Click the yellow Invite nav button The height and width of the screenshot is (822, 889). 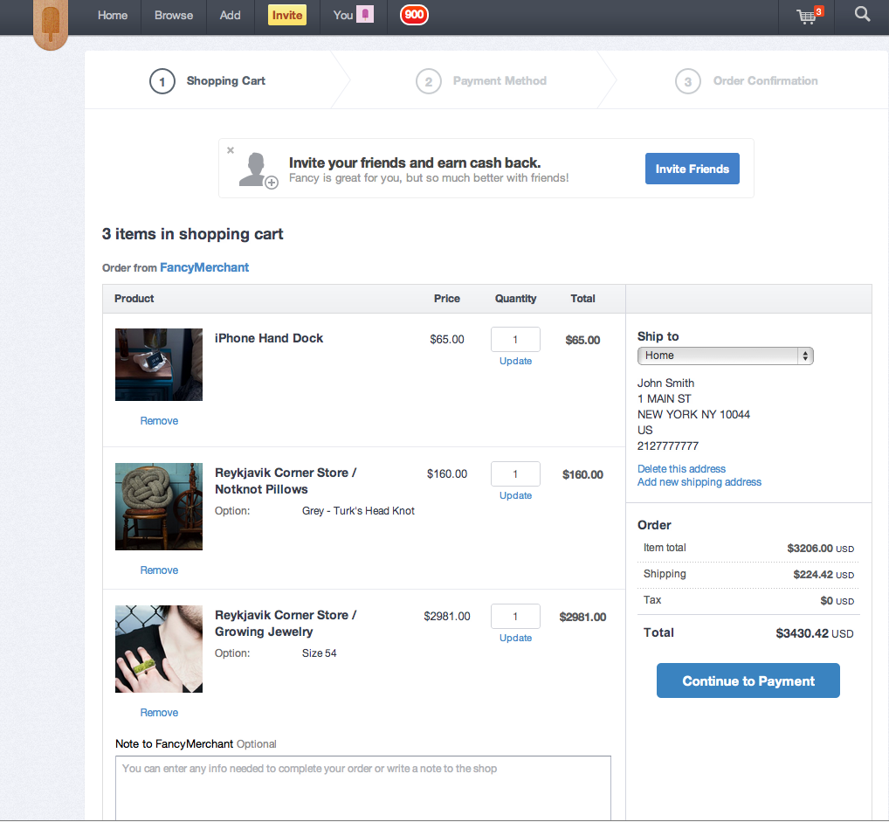[x=287, y=16]
